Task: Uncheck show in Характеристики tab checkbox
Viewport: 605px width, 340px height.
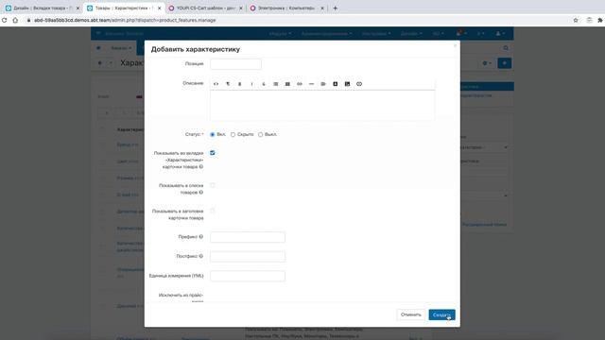Action: 212,153
